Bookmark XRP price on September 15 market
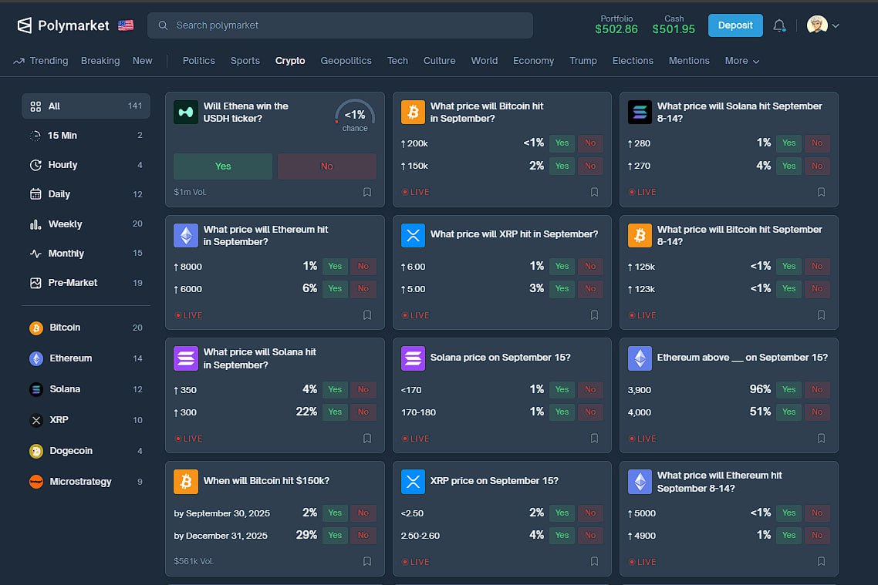The height and width of the screenshot is (585, 878). (x=595, y=561)
